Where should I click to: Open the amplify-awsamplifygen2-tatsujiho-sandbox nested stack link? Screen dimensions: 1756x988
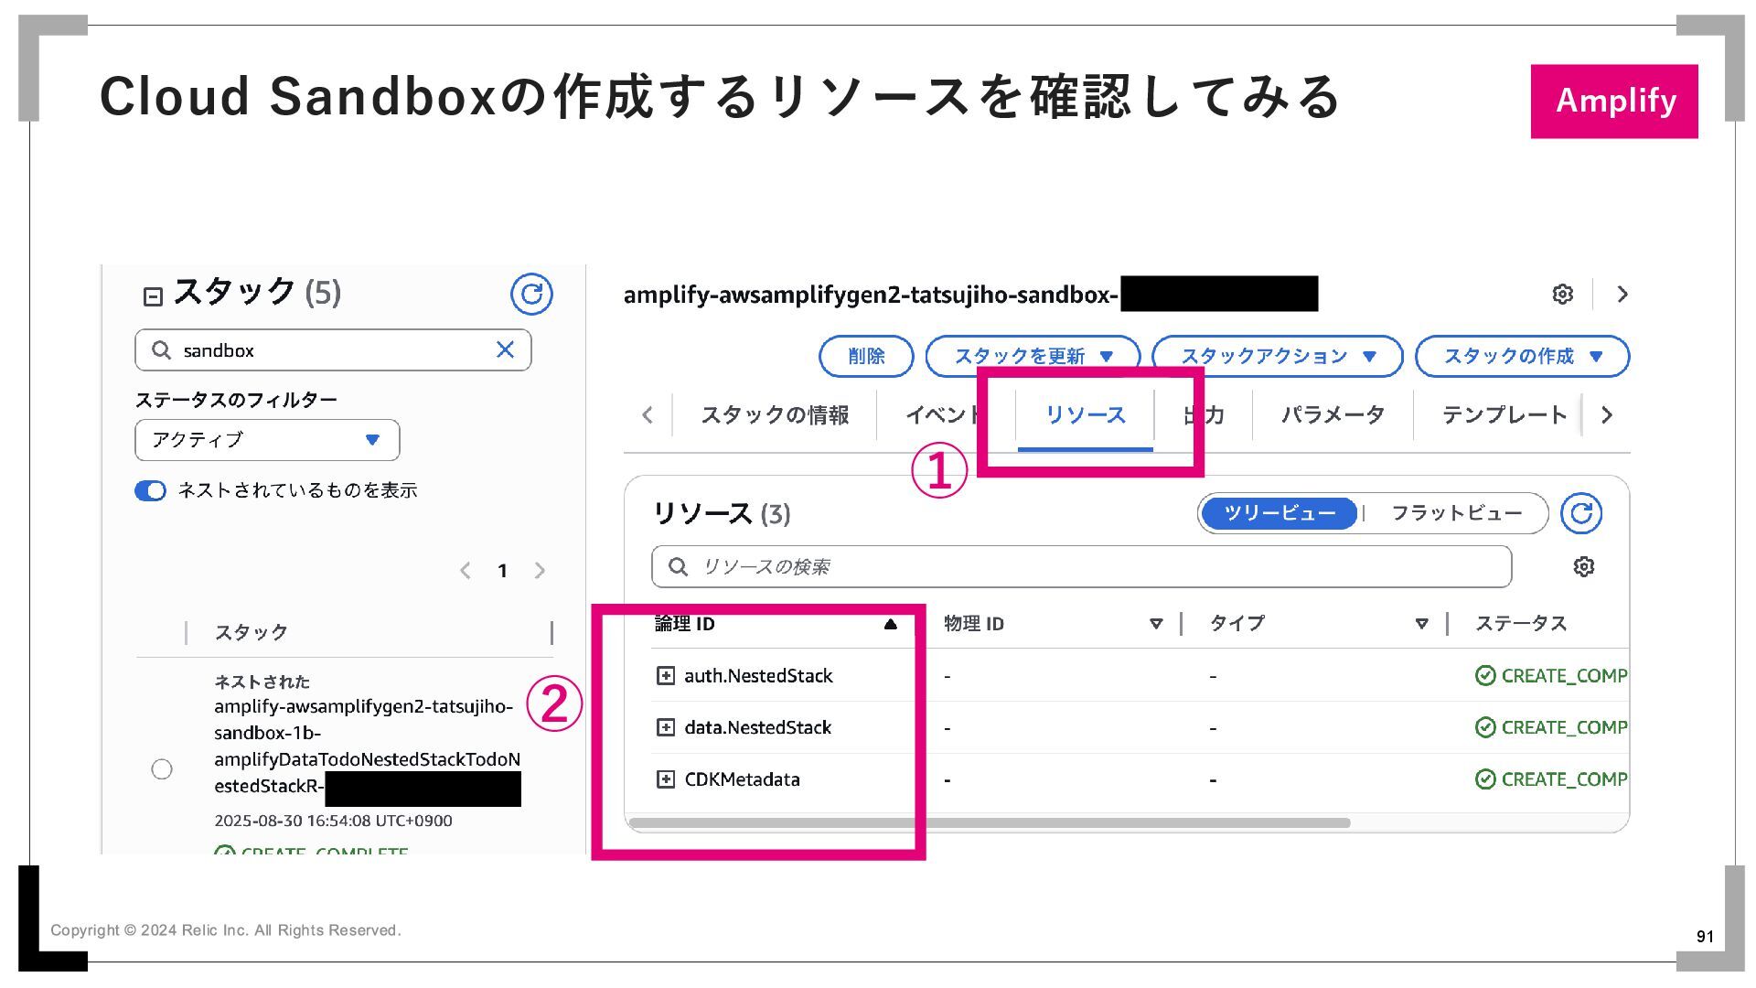click(367, 746)
